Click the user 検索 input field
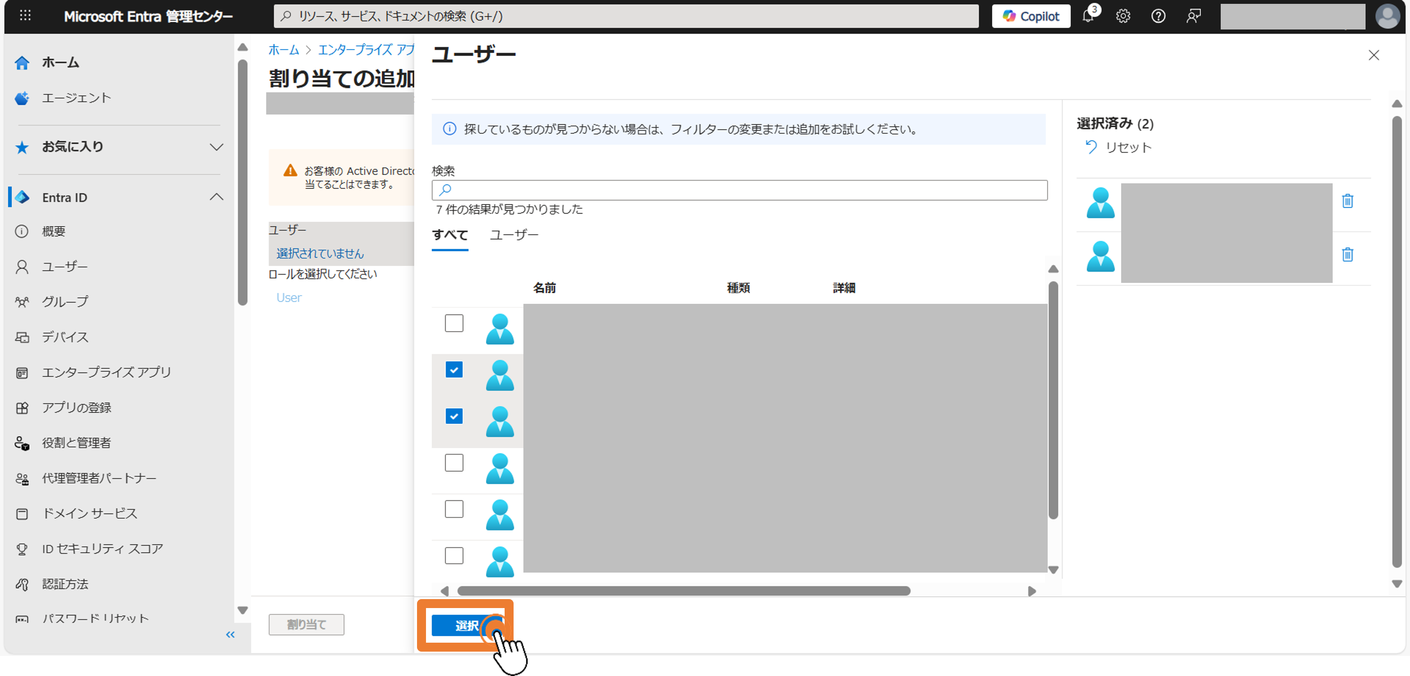The width and height of the screenshot is (1410, 676). [x=740, y=190]
